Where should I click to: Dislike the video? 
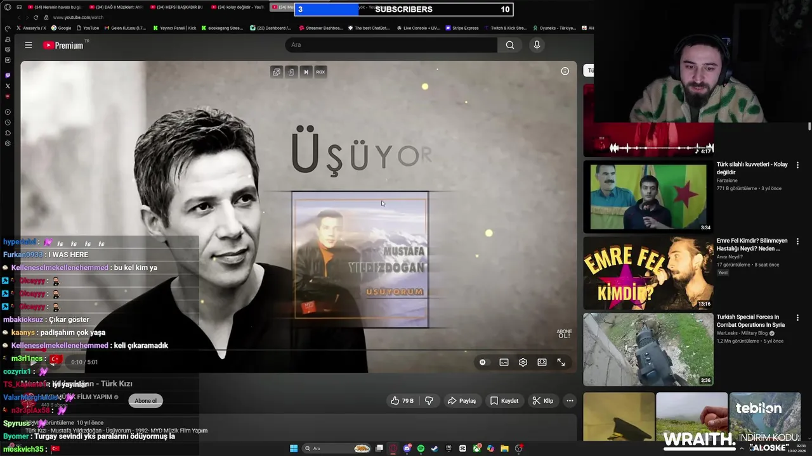click(x=429, y=401)
